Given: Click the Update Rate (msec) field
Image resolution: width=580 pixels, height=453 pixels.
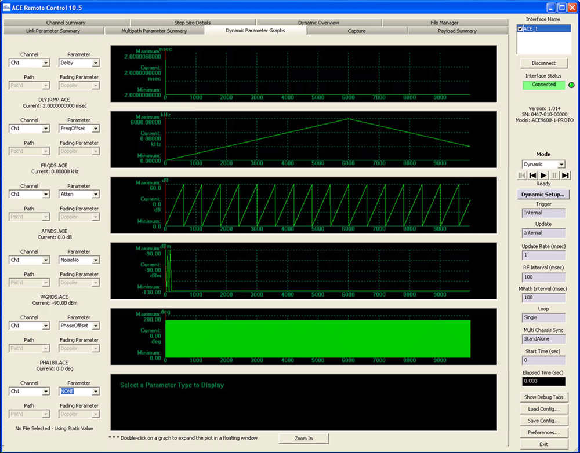Looking at the screenshot, I should pyautogui.click(x=543, y=255).
